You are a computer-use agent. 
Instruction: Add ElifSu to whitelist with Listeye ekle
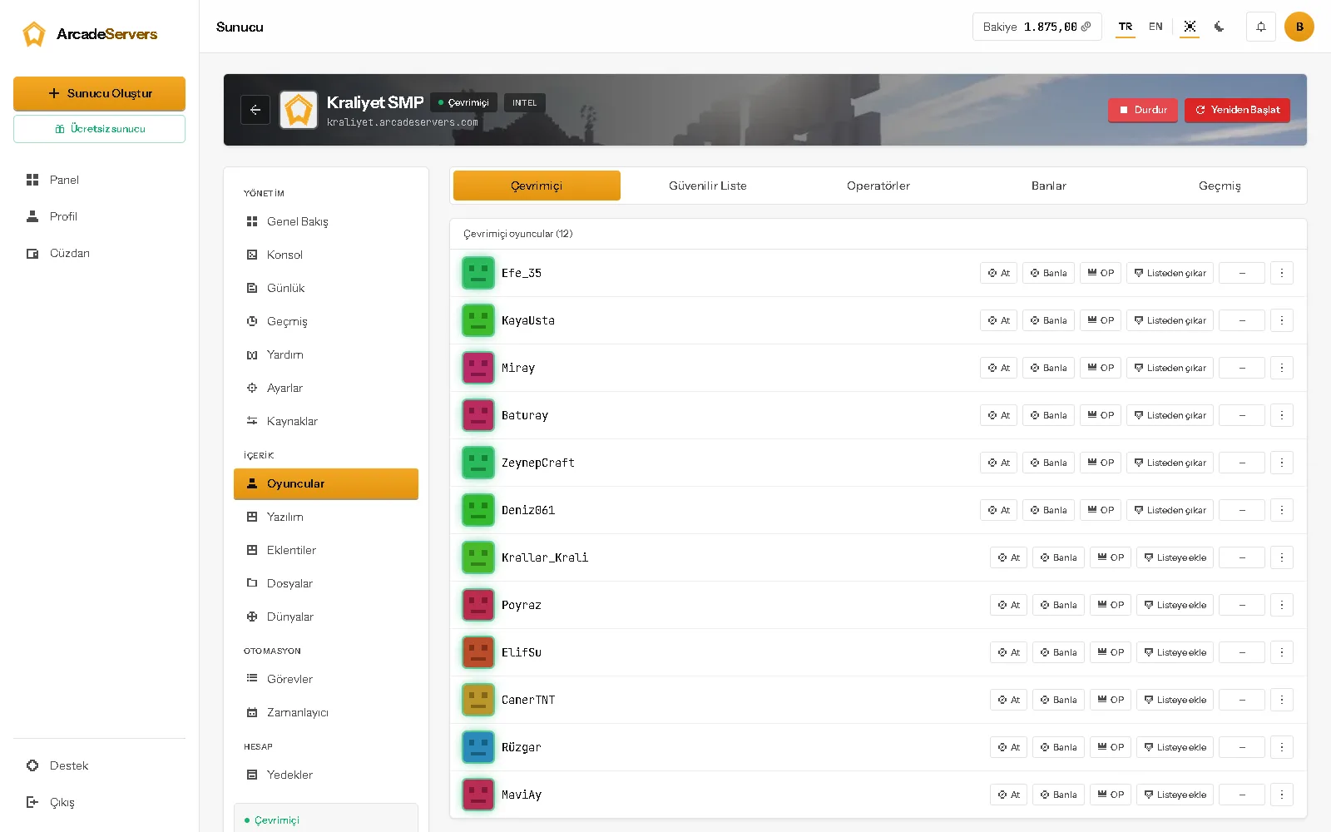(x=1175, y=652)
